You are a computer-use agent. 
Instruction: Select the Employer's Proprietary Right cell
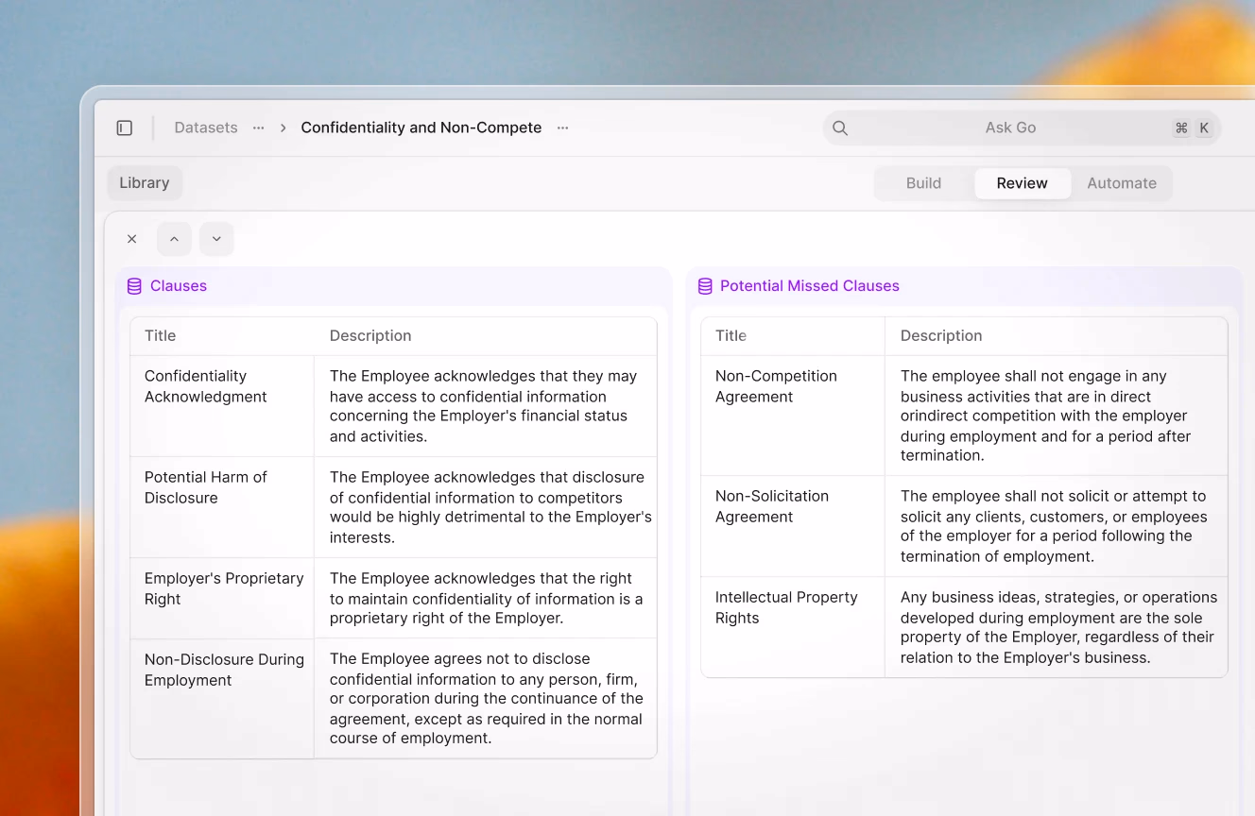[x=222, y=598]
